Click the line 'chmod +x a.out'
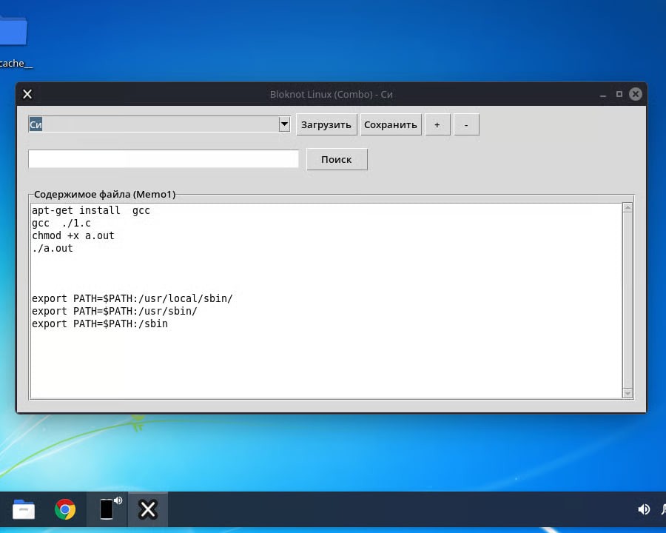This screenshot has width=666, height=533. coord(73,236)
